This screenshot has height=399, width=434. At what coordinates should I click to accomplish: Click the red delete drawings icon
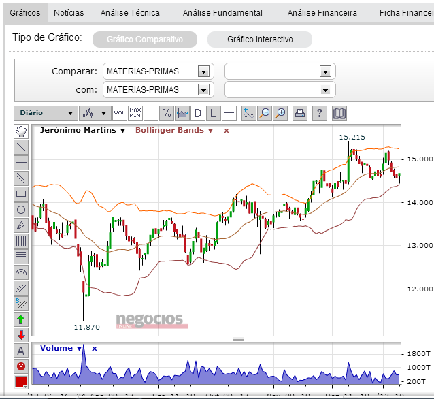21,366
